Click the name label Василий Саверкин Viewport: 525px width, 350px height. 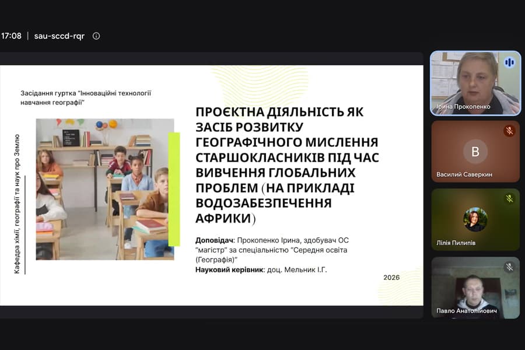pos(464,174)
